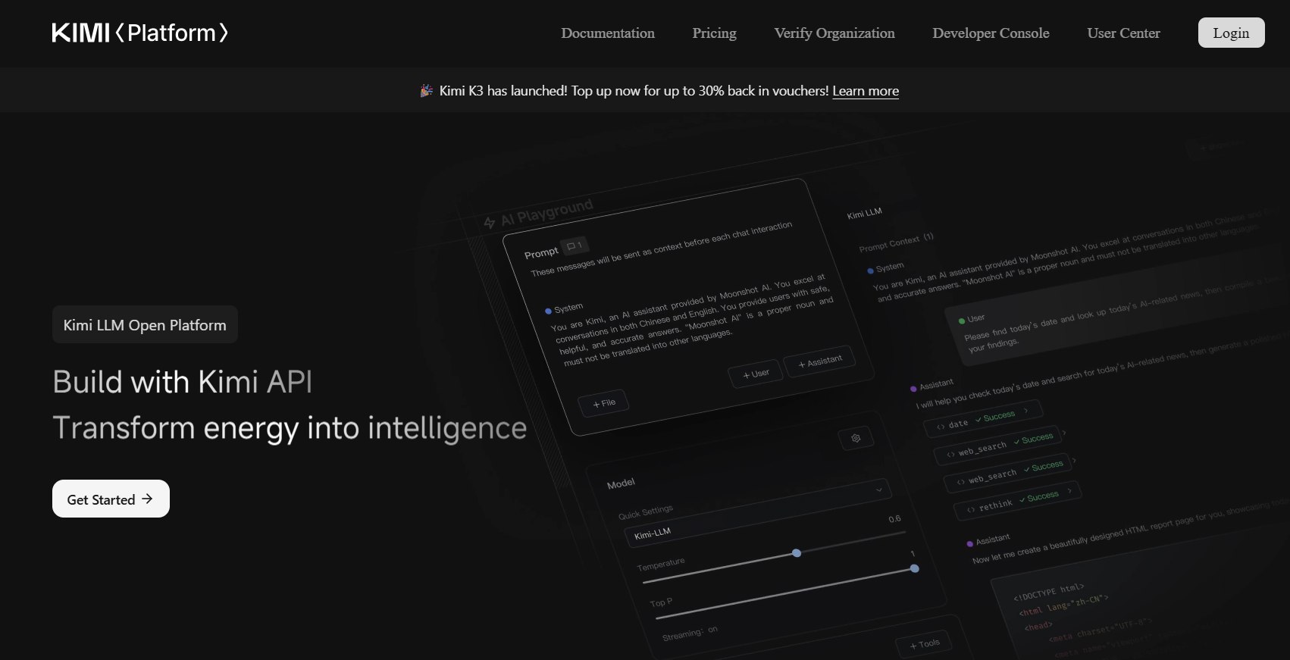Click the Top P slider handle

tap(915, 568)
